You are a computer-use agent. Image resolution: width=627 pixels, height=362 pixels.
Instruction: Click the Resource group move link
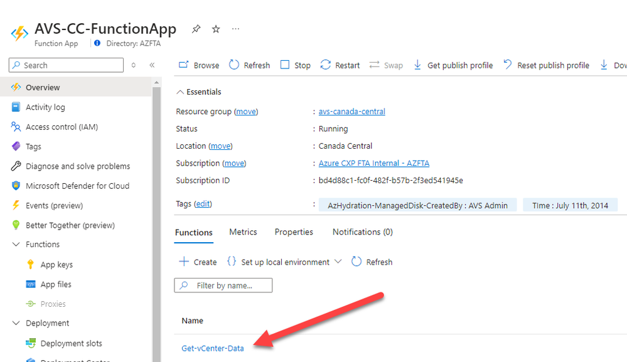[x=246, y=112]
